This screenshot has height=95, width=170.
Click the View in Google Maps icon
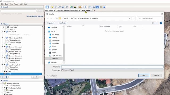coord(101,7)
